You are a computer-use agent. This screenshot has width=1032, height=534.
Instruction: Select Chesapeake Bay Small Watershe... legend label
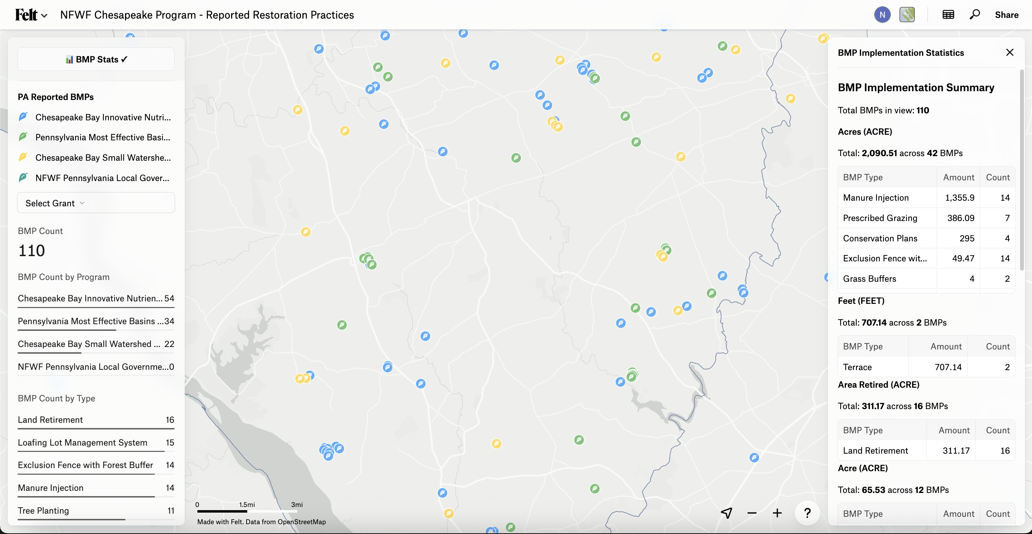(103, 158)
